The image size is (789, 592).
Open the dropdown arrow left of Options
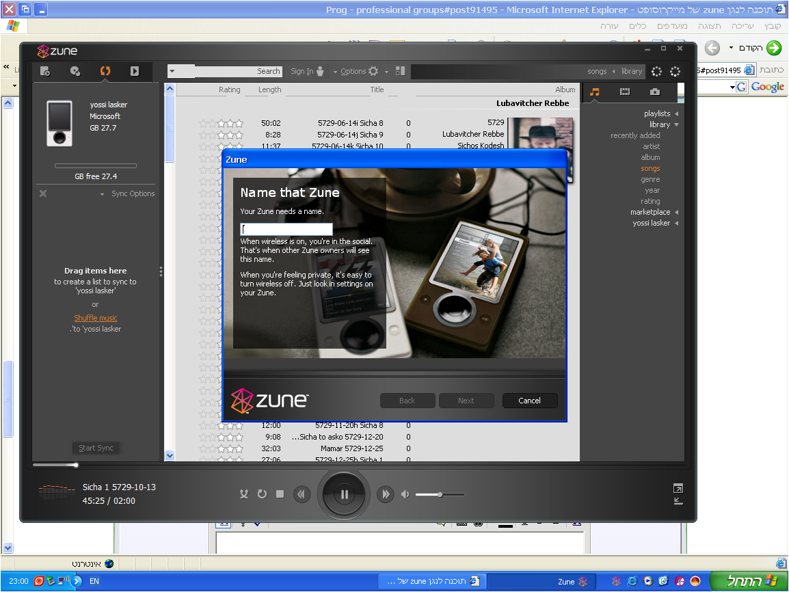click(x=335, y=72)
